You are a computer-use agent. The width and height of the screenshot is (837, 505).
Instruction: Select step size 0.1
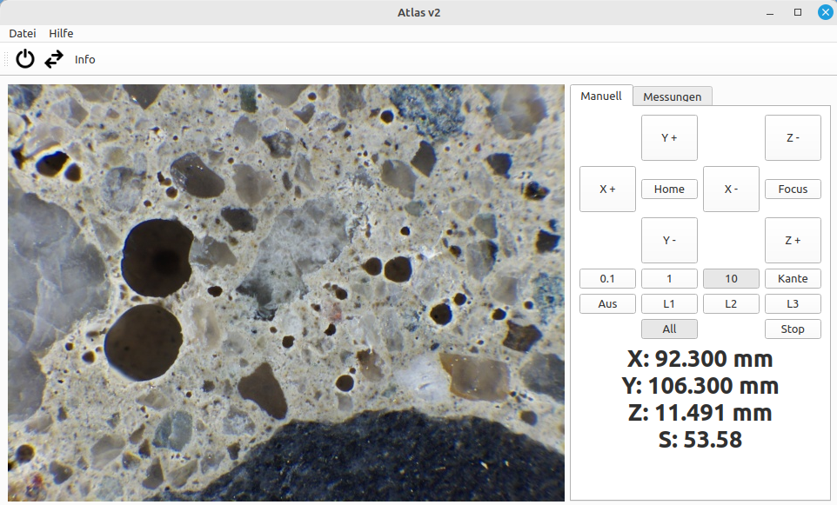click(607, 278)
